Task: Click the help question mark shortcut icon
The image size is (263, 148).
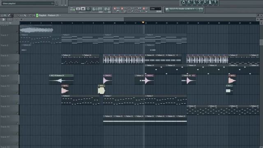Action: 215,2
